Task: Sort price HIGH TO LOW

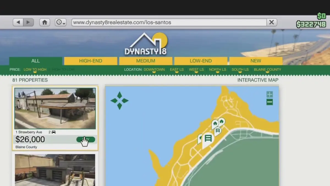Action: tap(63, 69)
